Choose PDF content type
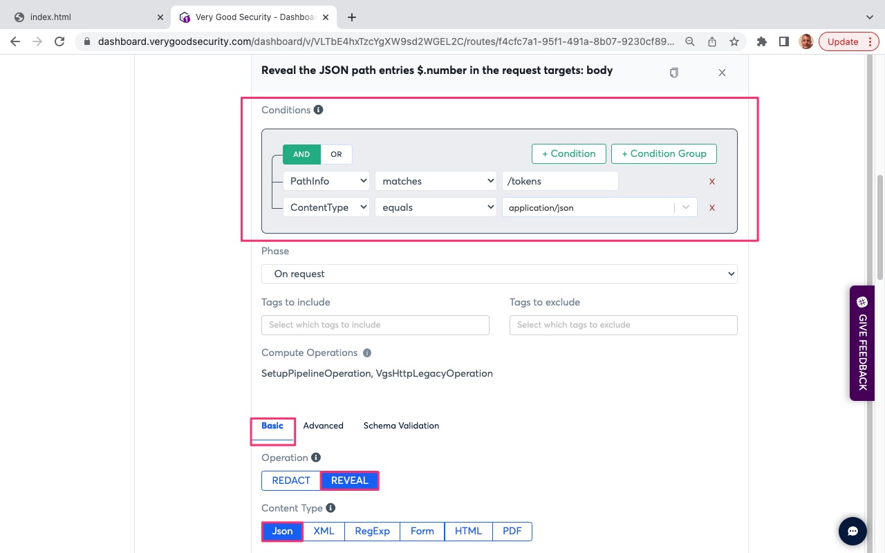The height and width of the screenshot is (553, 885). pyautogui.click(x=512, y=531)
